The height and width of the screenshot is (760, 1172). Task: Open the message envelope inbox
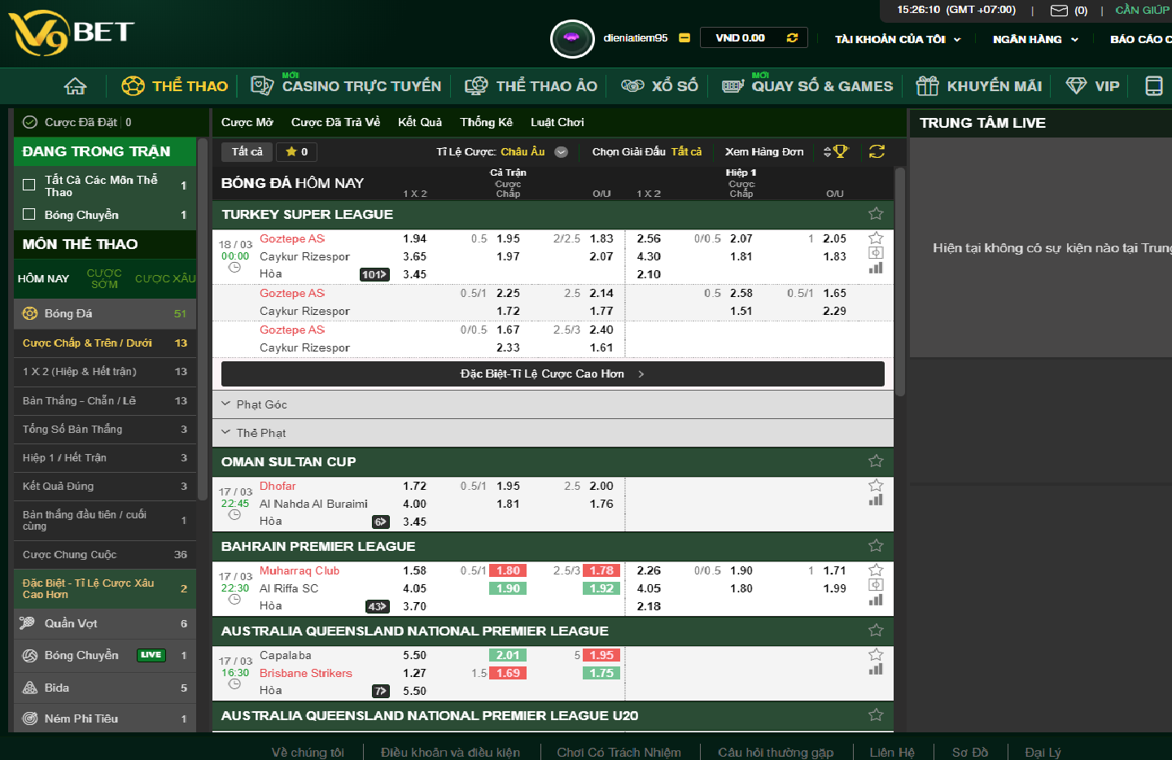pos(1059,11)
